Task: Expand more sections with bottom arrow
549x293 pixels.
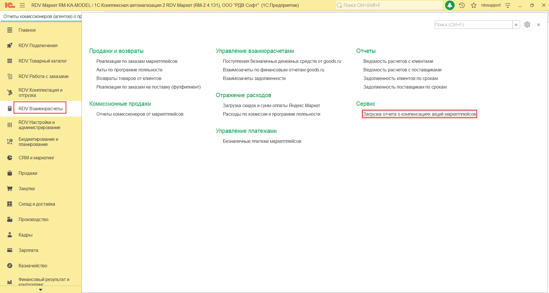Action: (x=41, y=290)
